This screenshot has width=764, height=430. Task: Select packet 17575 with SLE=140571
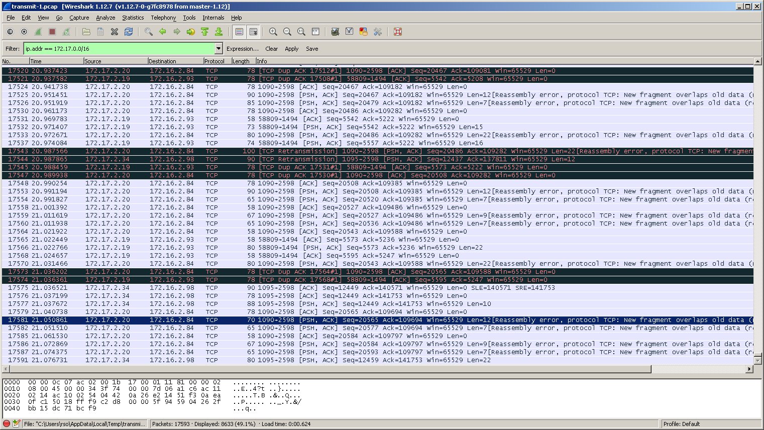click(x=378, y=288)
